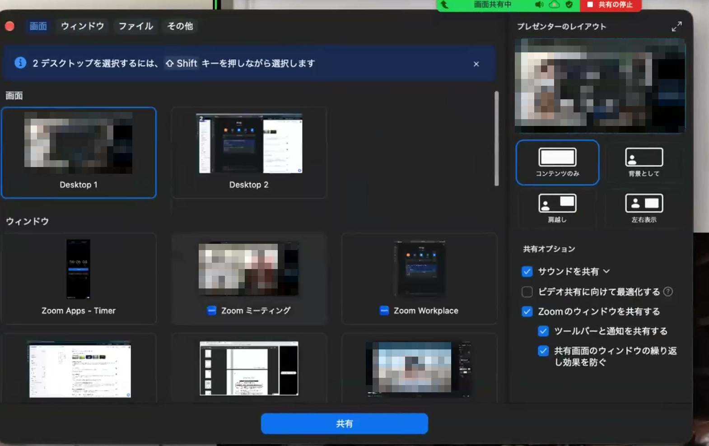
Task: Click the cloud icon in sharing bar
Action: 554,5
